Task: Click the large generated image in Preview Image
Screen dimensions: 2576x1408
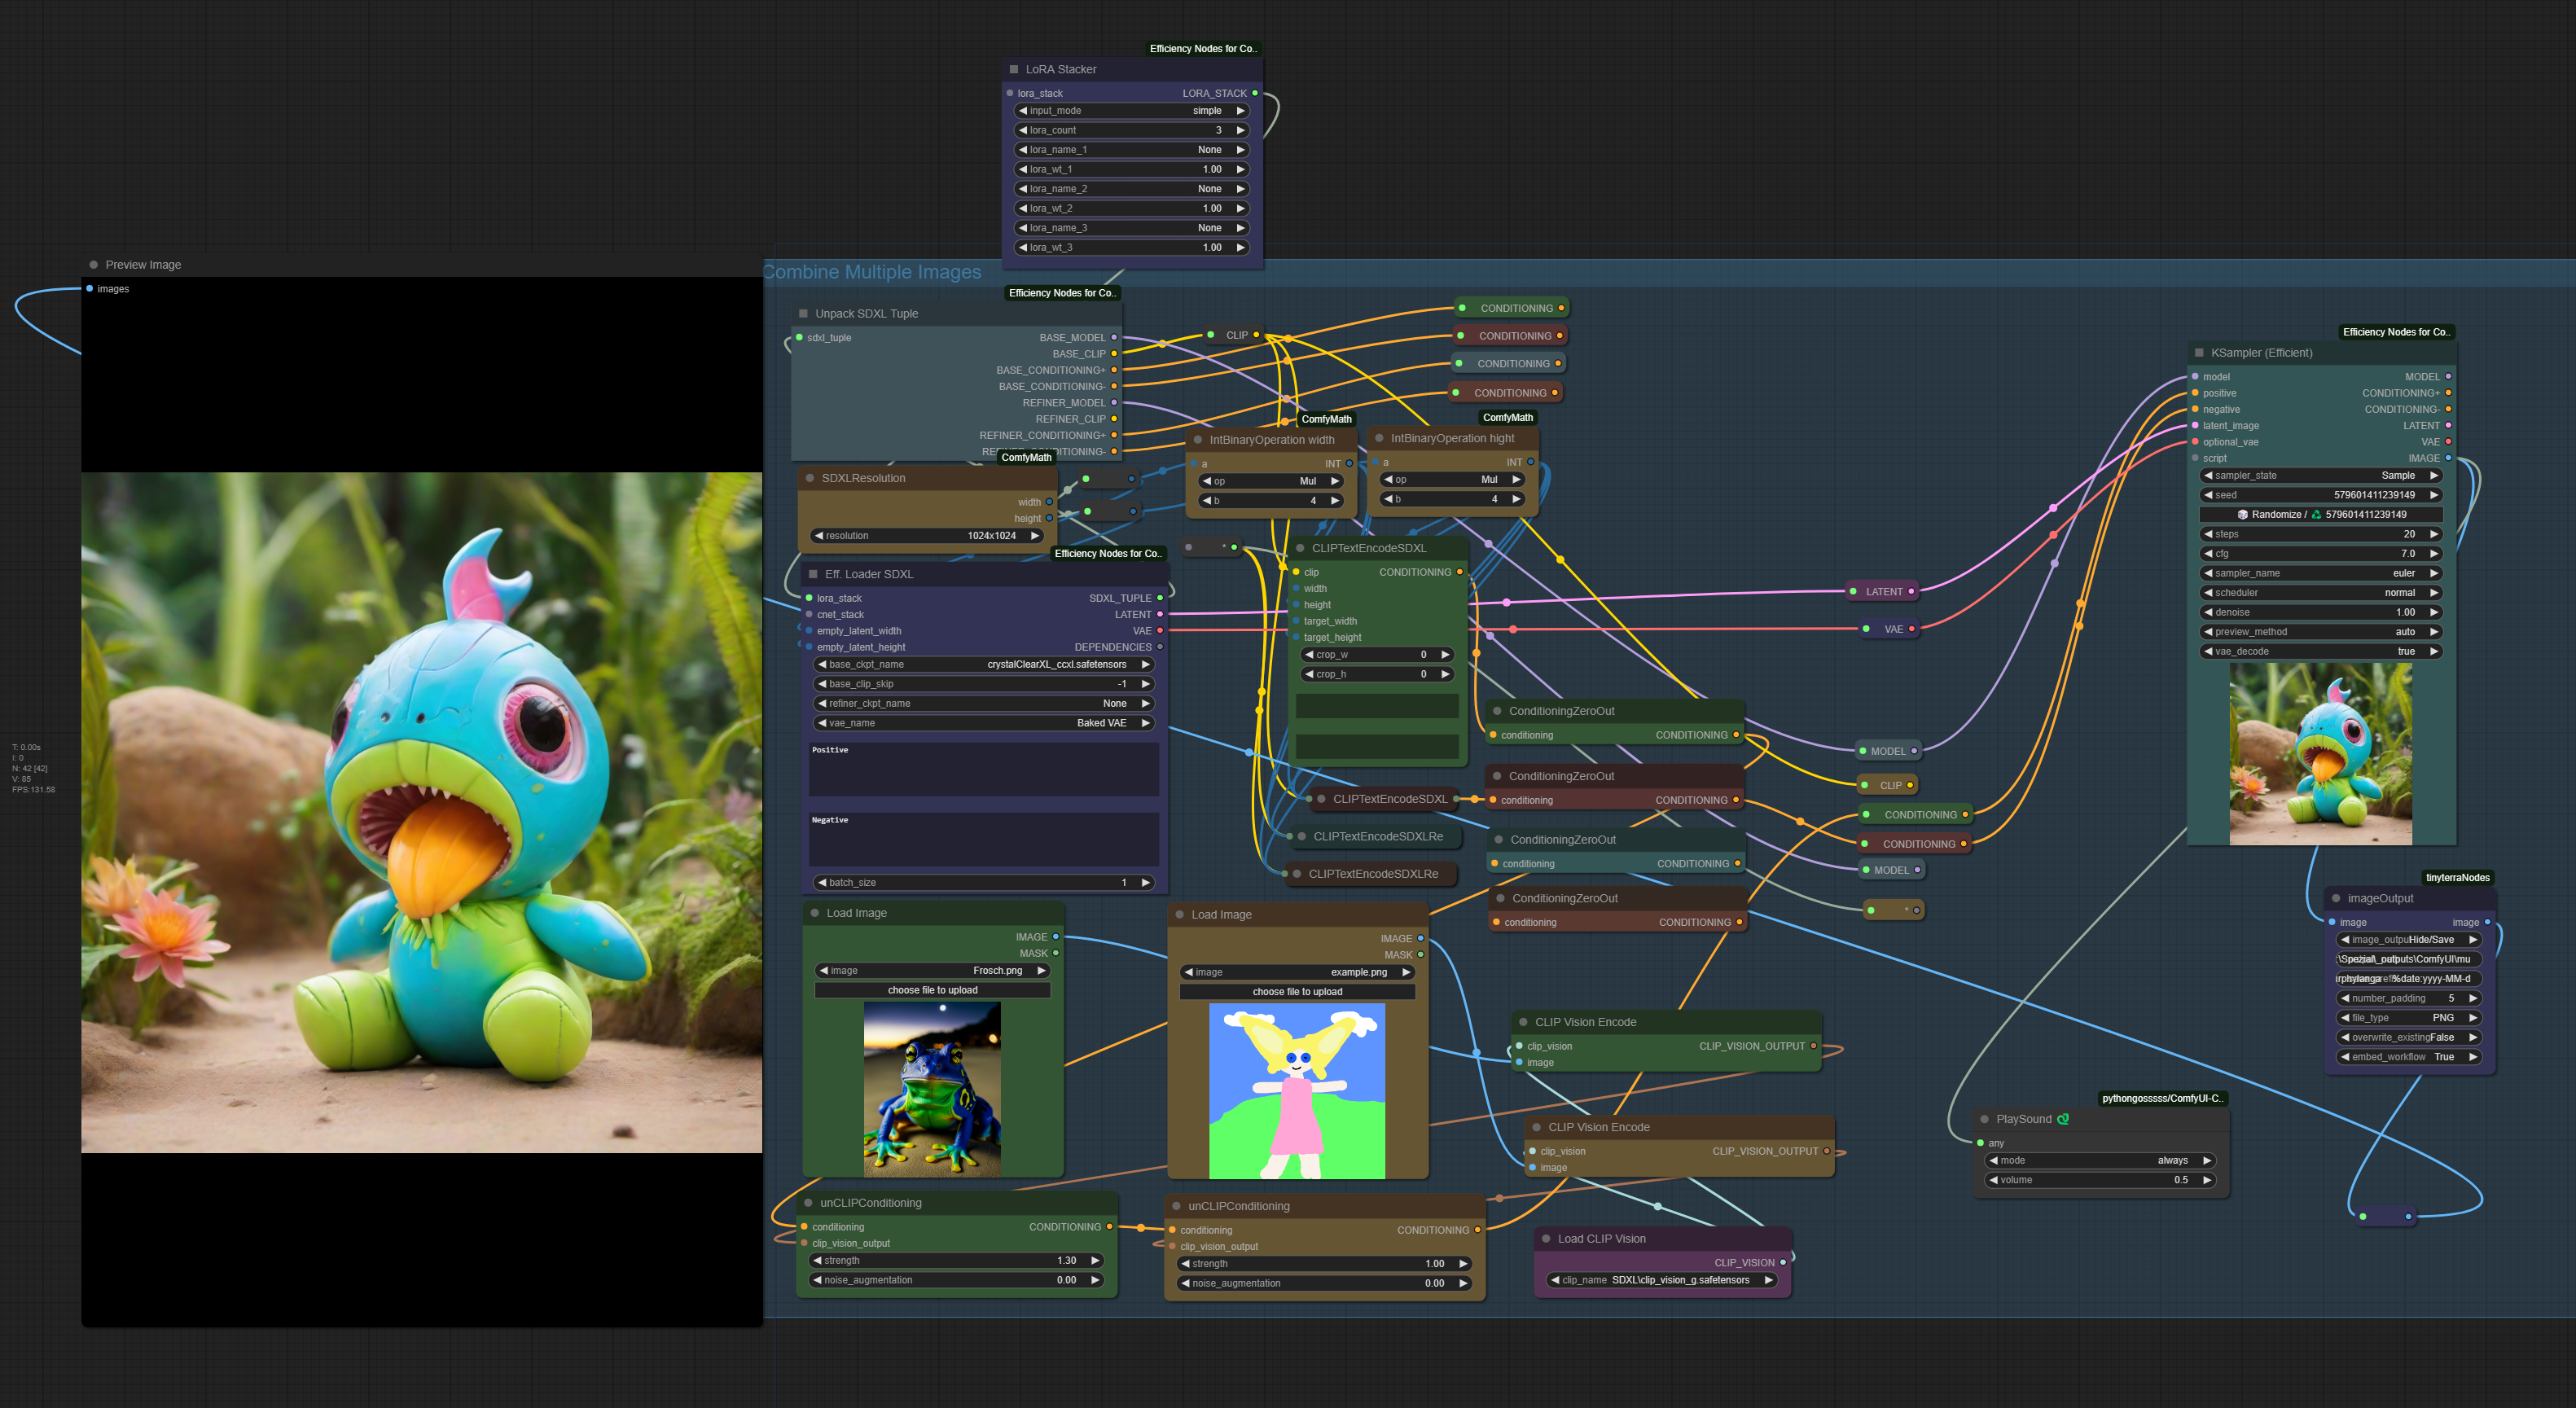Action: (422, 813)
